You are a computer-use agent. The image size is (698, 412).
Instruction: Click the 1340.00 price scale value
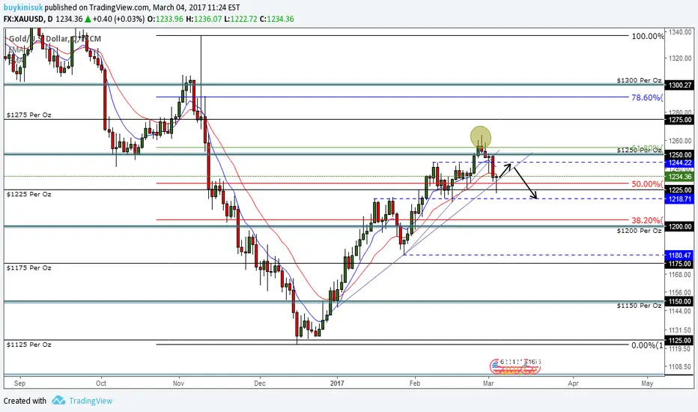[x=680, y=32]
